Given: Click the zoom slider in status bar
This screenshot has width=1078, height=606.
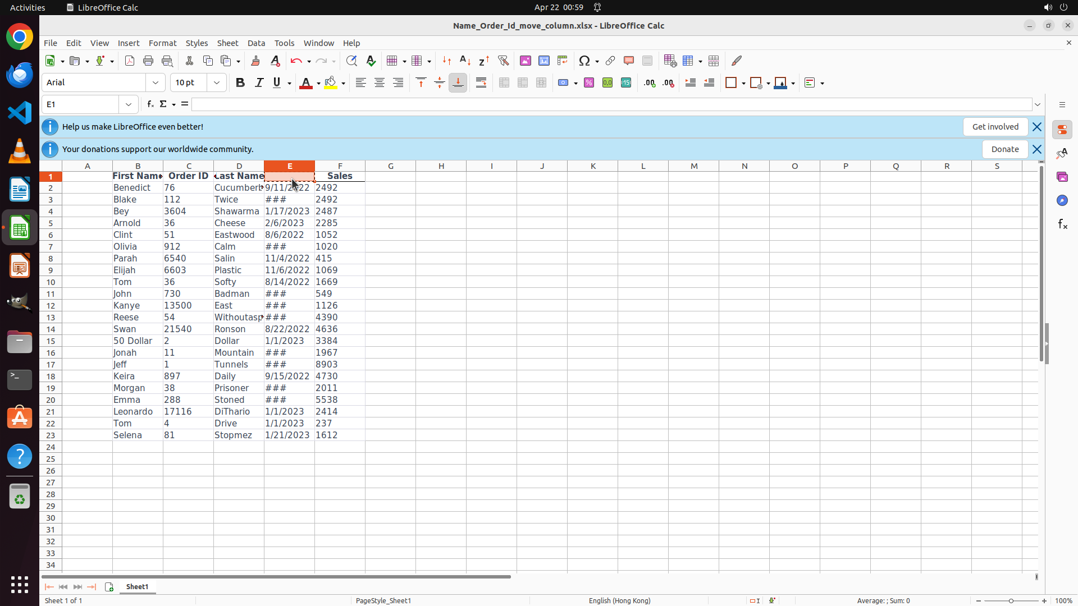Looking at the screenshot, I should pyautogui.click(x=1011, y=601).
